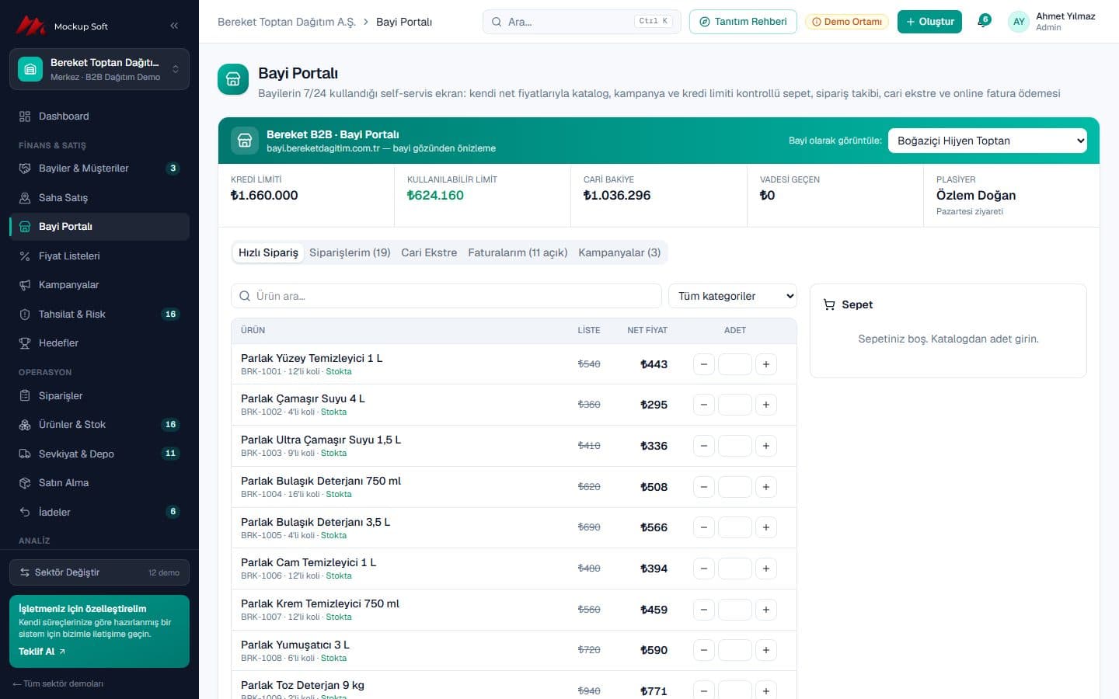1119x699 pixels.
Task: Open the Faturalarım (11 açık) tab
Action: pyautogui.click(x=518, y=252)
